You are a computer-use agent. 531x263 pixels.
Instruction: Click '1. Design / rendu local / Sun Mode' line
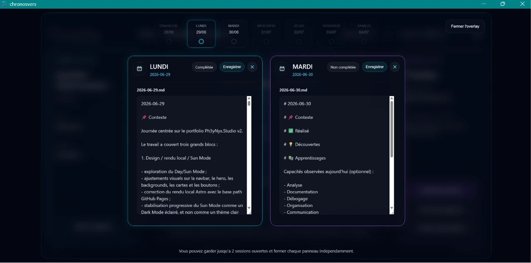pyautogui.click(x=176, y=158)
